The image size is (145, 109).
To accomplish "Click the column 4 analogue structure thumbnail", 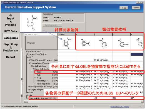I will pyautogui.click(x=121, y=43).
